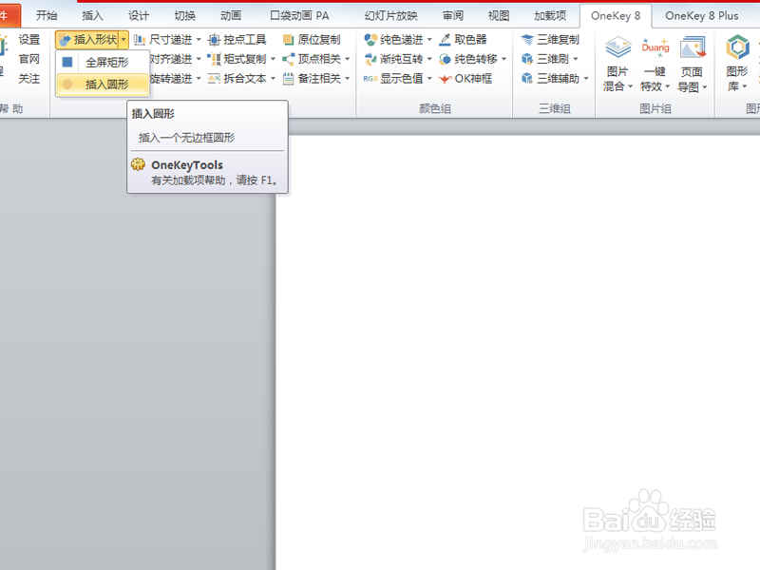The width and height of the screenshot is (760, 570).
Task: Activate the 取色器 eyedropper tool
Action: pyautogui.click(x=463, y=39)
